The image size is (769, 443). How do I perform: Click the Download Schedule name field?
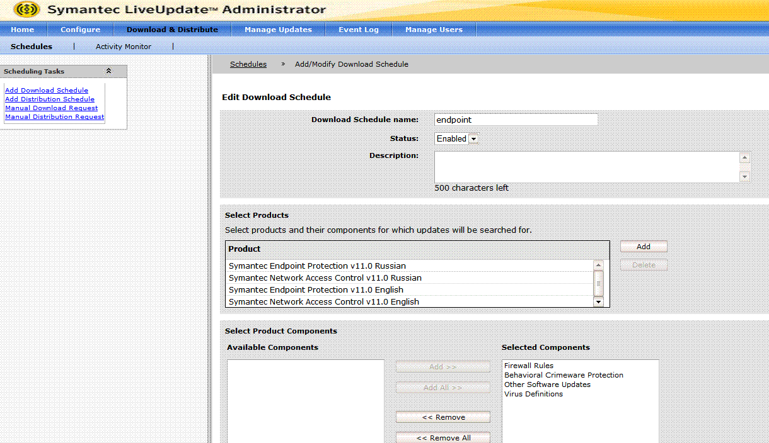click(x=516, y=120)
